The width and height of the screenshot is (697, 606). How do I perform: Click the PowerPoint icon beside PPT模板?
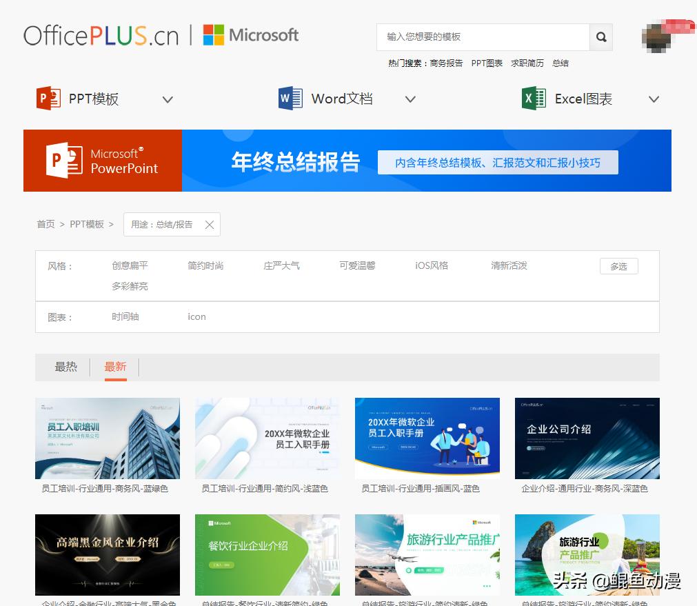[x=48, y=99]
